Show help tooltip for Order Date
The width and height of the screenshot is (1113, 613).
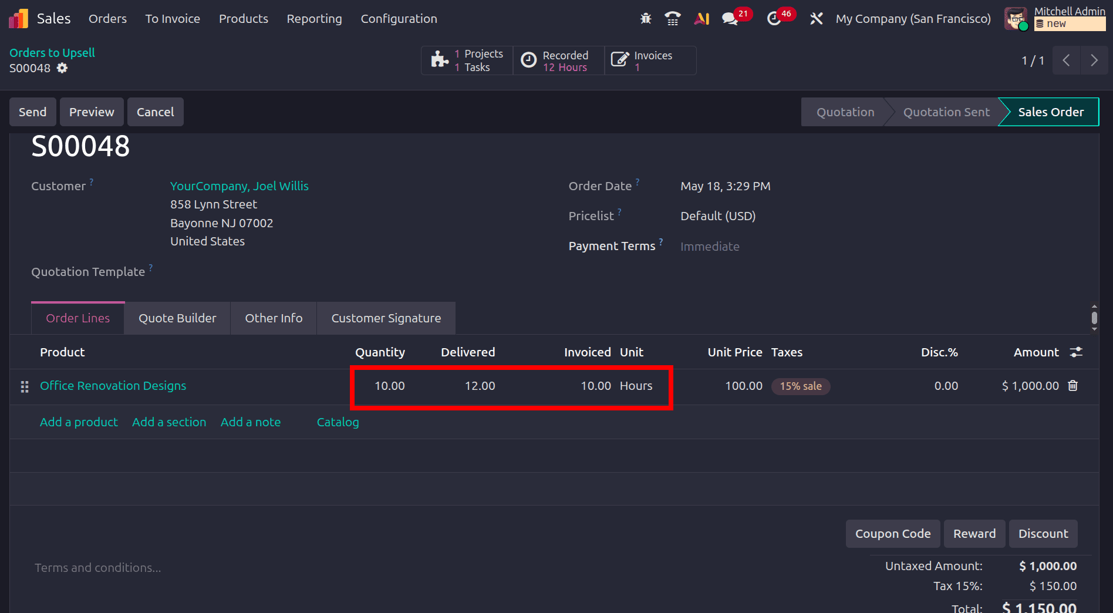coord(638,182)
